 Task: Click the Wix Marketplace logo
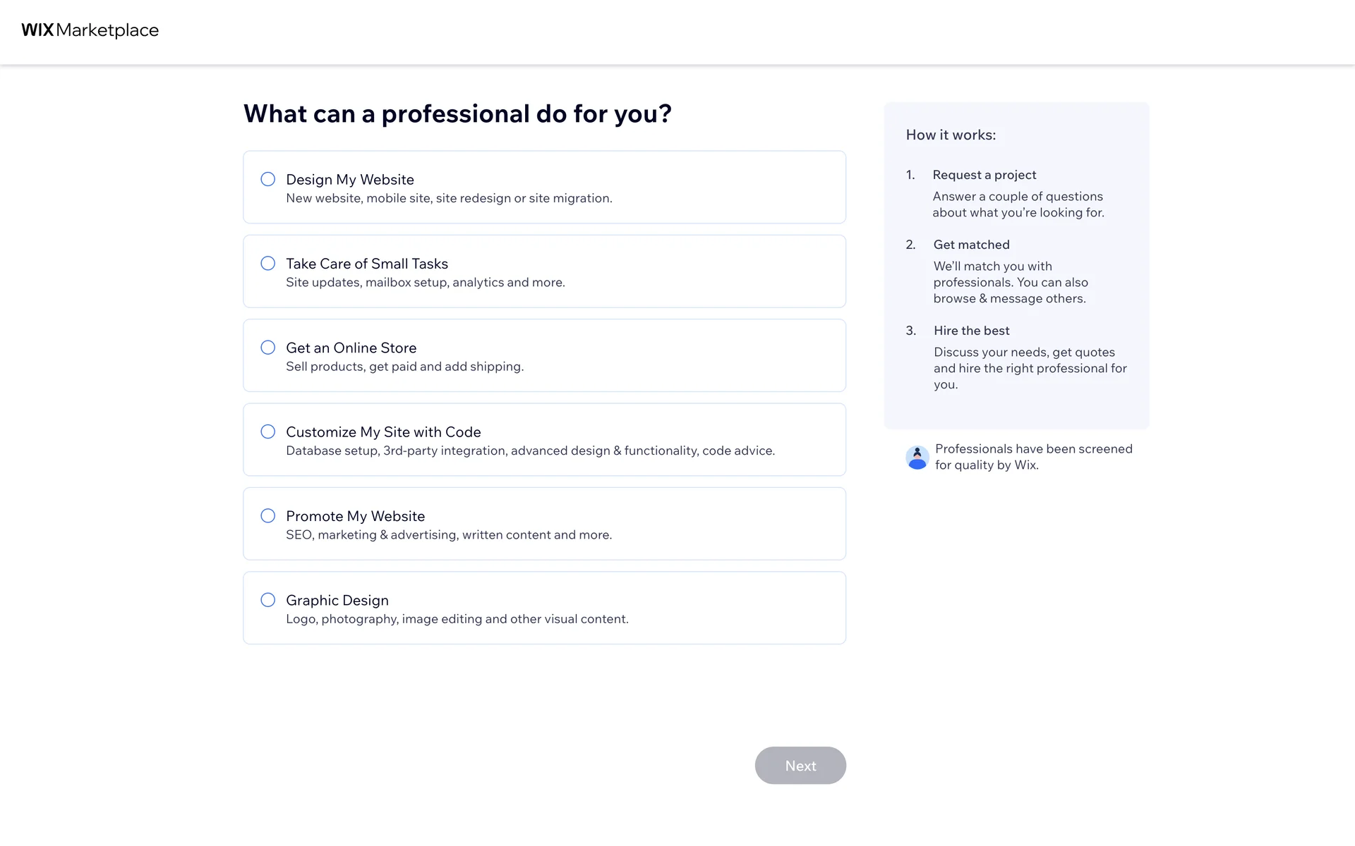click(x=90, y=30)
